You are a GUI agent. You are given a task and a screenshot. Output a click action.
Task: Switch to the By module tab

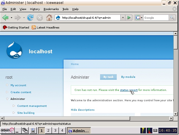coord(128,77)
